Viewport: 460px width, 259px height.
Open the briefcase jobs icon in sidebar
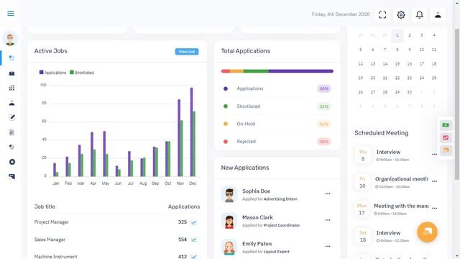pos(11,73)
